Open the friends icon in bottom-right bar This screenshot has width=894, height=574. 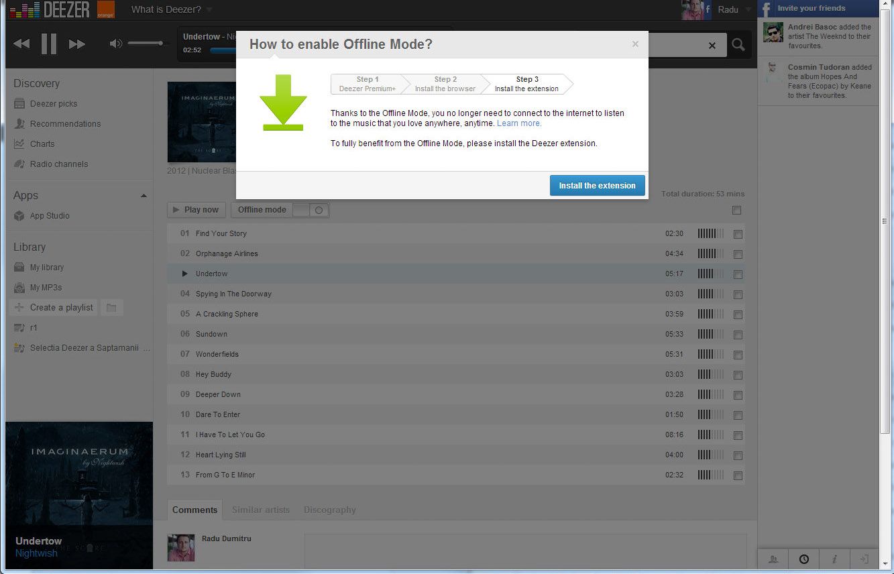[x=773, y=559]
